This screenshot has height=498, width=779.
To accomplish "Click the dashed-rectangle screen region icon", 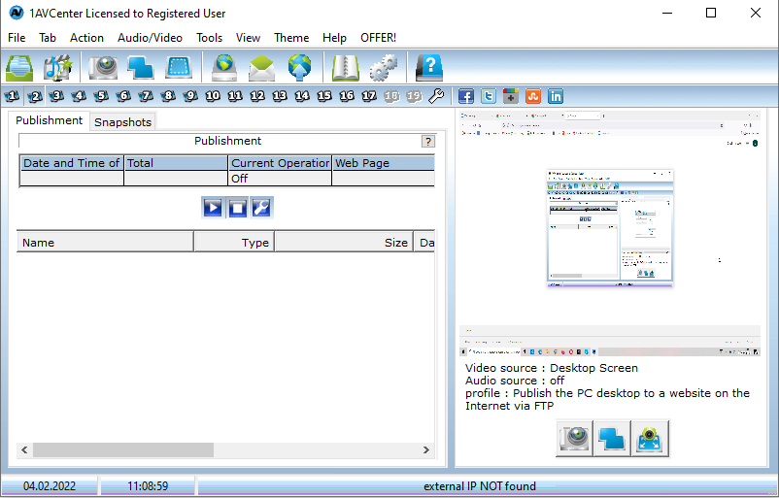I will (180, 67).
